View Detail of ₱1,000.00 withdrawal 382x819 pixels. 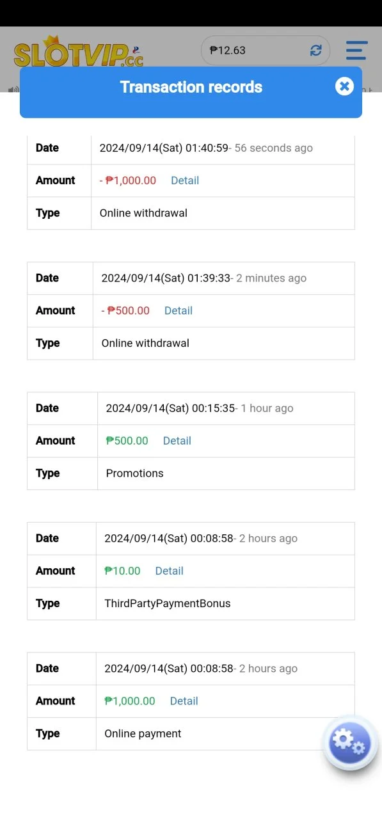point(185,180)
